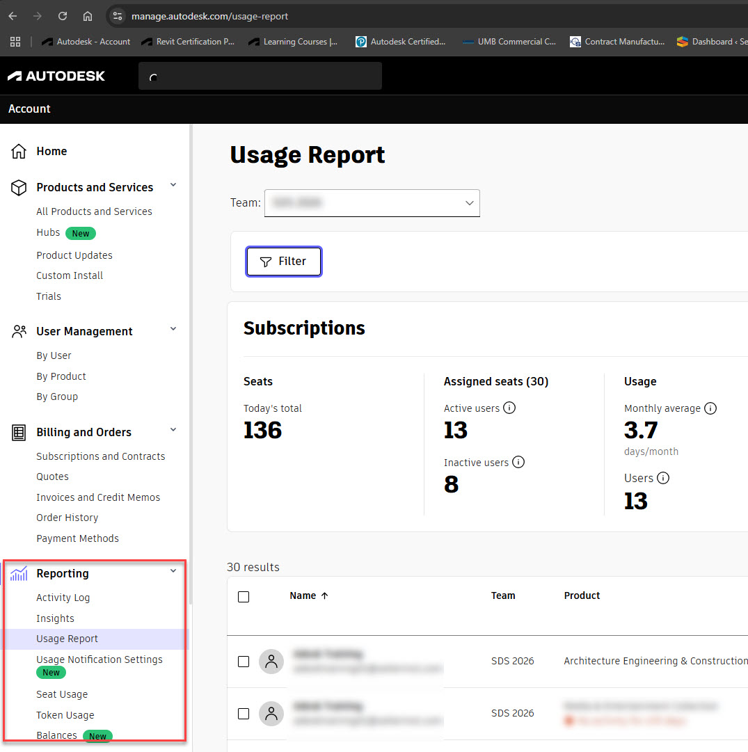This screenshot has width=748, height=752.
Task: Go back with the browser back arrow
Action: click(x=13, y=16)
